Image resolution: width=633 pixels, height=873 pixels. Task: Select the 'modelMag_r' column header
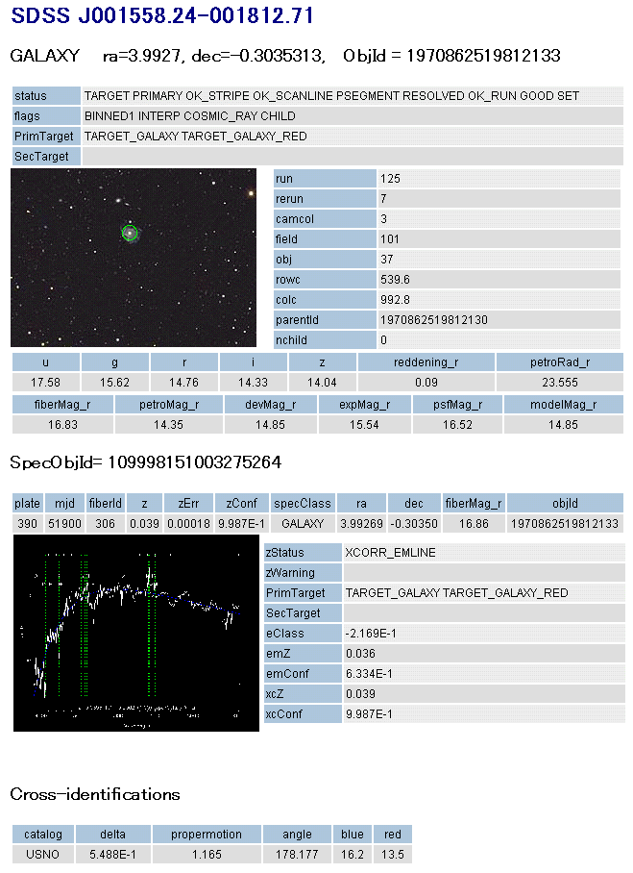563,405
